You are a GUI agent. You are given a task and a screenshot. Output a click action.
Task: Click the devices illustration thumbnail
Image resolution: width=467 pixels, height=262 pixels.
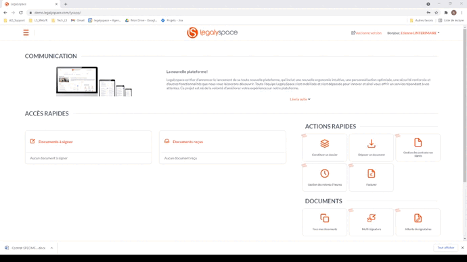pyautogui.click(x=94, y=82)
